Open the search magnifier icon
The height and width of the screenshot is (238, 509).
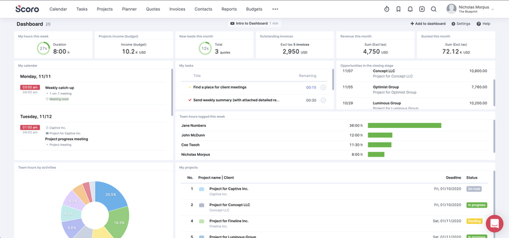pyautogui.click(x=433, y=9)
